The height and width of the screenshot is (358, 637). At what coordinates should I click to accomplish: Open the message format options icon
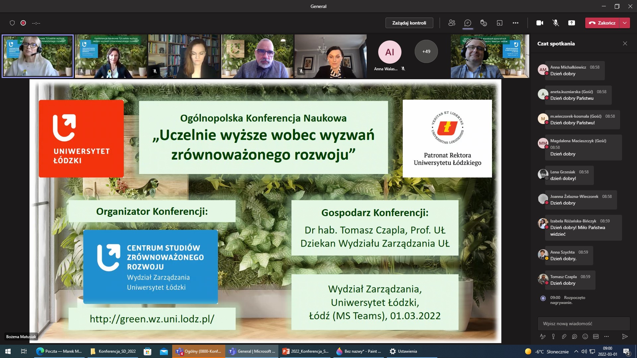click(x=543, y=336)
